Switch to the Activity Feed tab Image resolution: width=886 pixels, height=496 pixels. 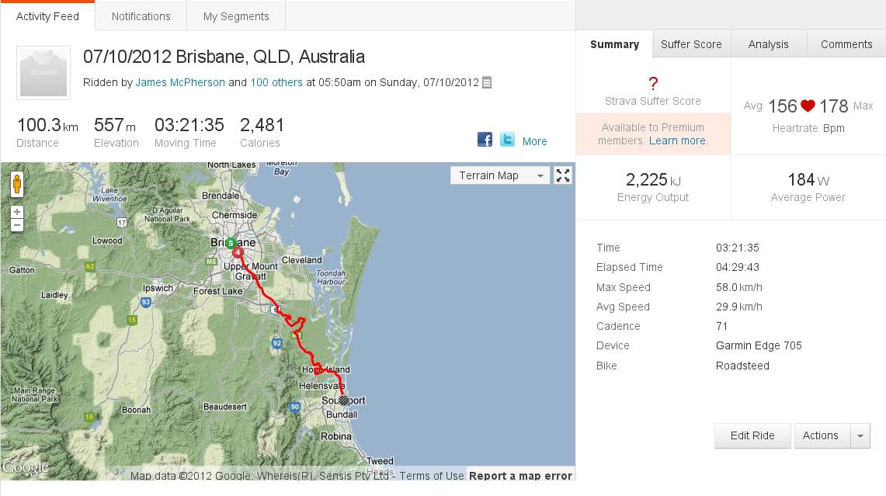pos(47,16)
